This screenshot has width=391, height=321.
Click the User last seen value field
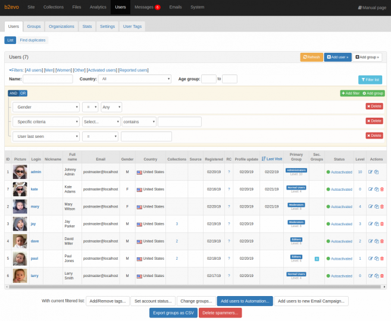pyautogui.click(x=146, y=137)
